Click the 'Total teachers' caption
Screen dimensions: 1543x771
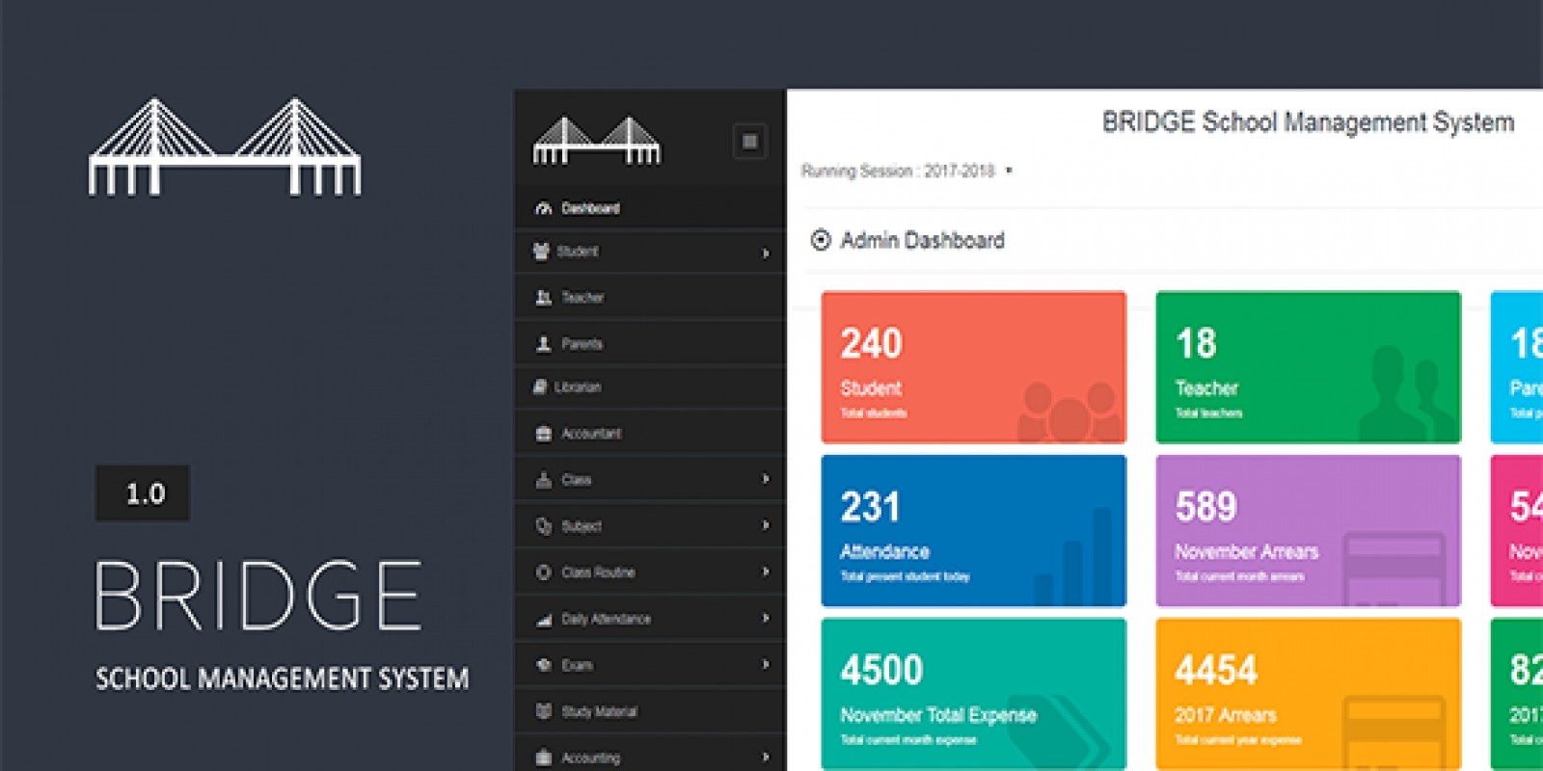(x=1209, y=413)
